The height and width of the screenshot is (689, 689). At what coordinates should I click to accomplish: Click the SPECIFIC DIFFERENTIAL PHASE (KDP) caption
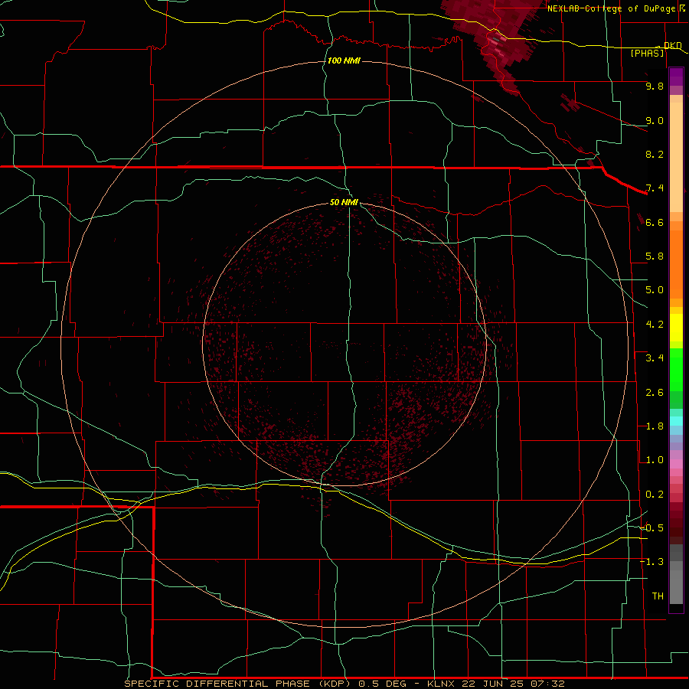point(237,684)
